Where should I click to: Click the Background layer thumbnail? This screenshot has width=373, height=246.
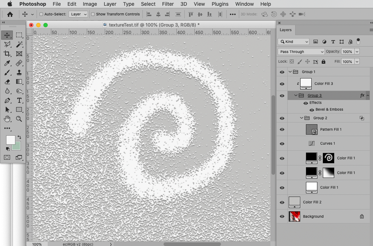pos(294,217)
